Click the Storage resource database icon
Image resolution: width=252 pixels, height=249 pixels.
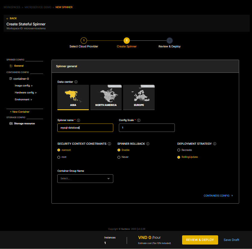pyautogui.click(x=11, y=124)
